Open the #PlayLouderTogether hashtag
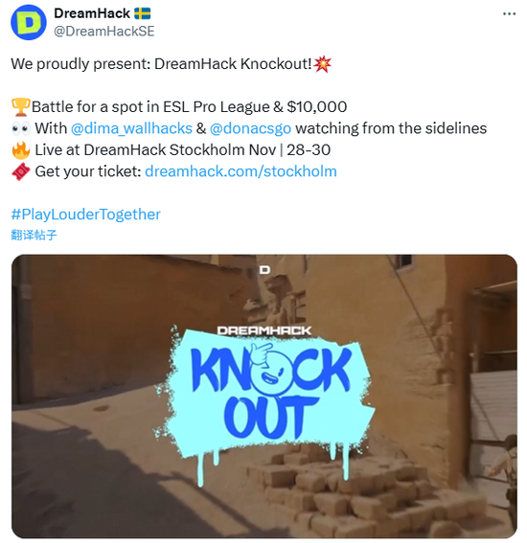Screen dimensions: 527x543 [x=85, y=214]
